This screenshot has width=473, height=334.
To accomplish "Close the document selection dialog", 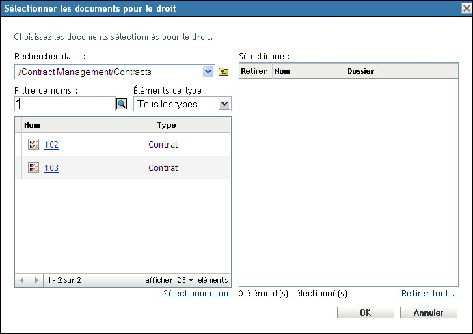I will (465, 8).
